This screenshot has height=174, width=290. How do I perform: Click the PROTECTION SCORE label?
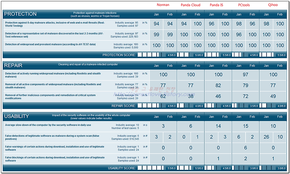pos(119,55)
